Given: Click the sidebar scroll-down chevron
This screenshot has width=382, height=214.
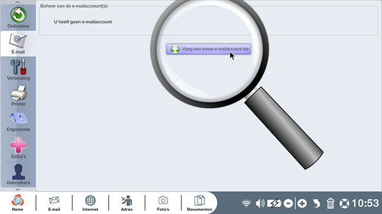Looking at the screenshot, I should [x=18, y=189].
